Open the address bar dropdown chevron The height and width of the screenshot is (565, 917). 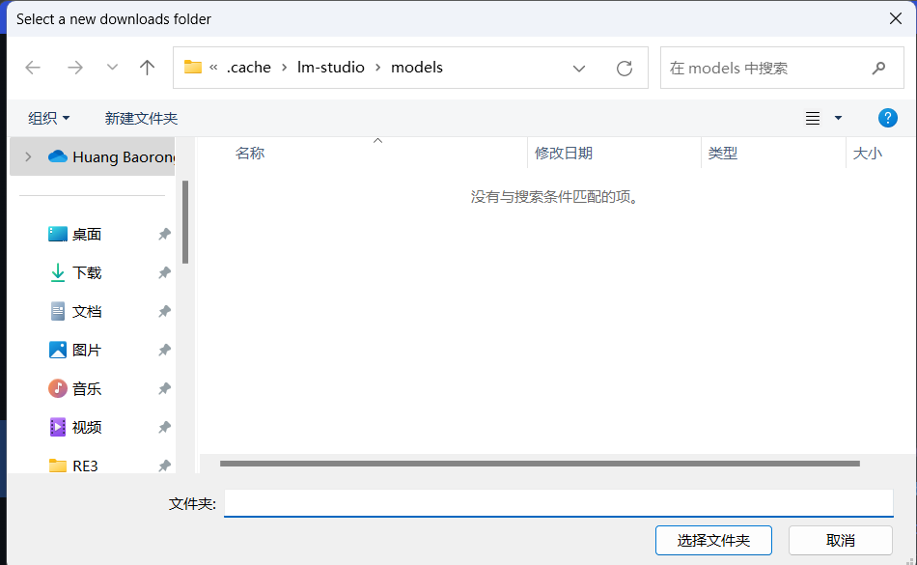578,68
